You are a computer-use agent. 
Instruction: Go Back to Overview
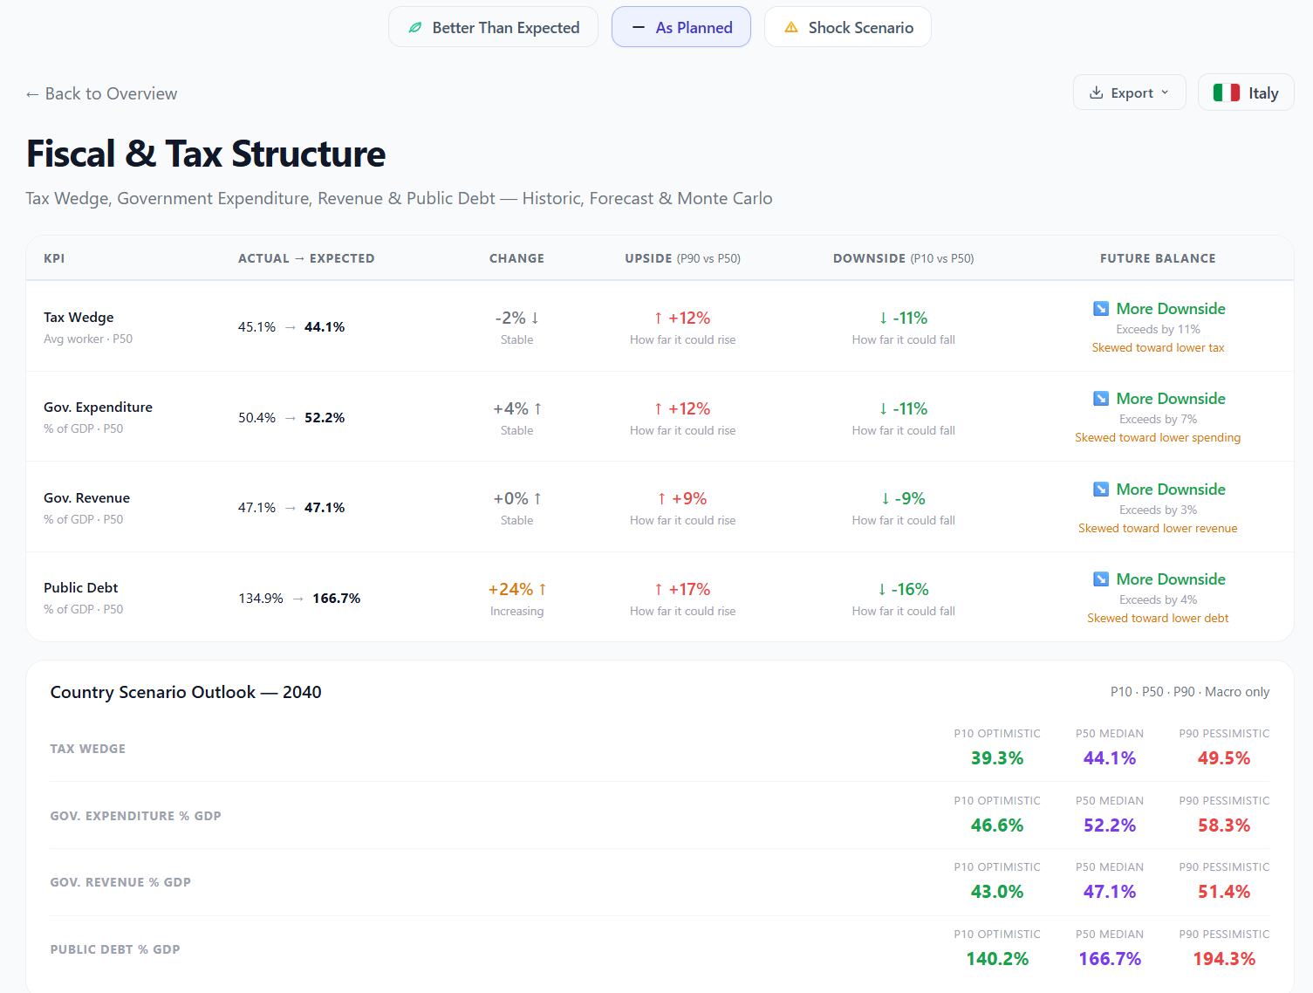(x=102, y=94)
